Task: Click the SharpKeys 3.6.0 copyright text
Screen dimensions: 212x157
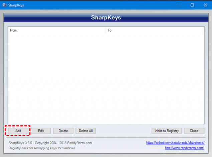Action: [50, 143]
